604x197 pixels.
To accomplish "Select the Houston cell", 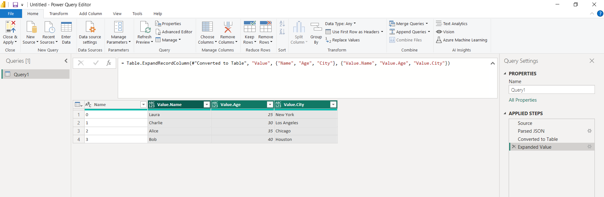I will coord(306,139).
